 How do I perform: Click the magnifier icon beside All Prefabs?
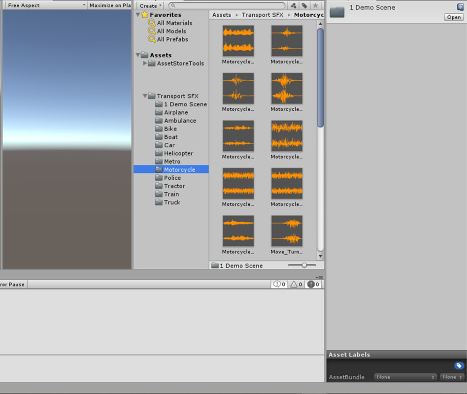tap(152, 39)
